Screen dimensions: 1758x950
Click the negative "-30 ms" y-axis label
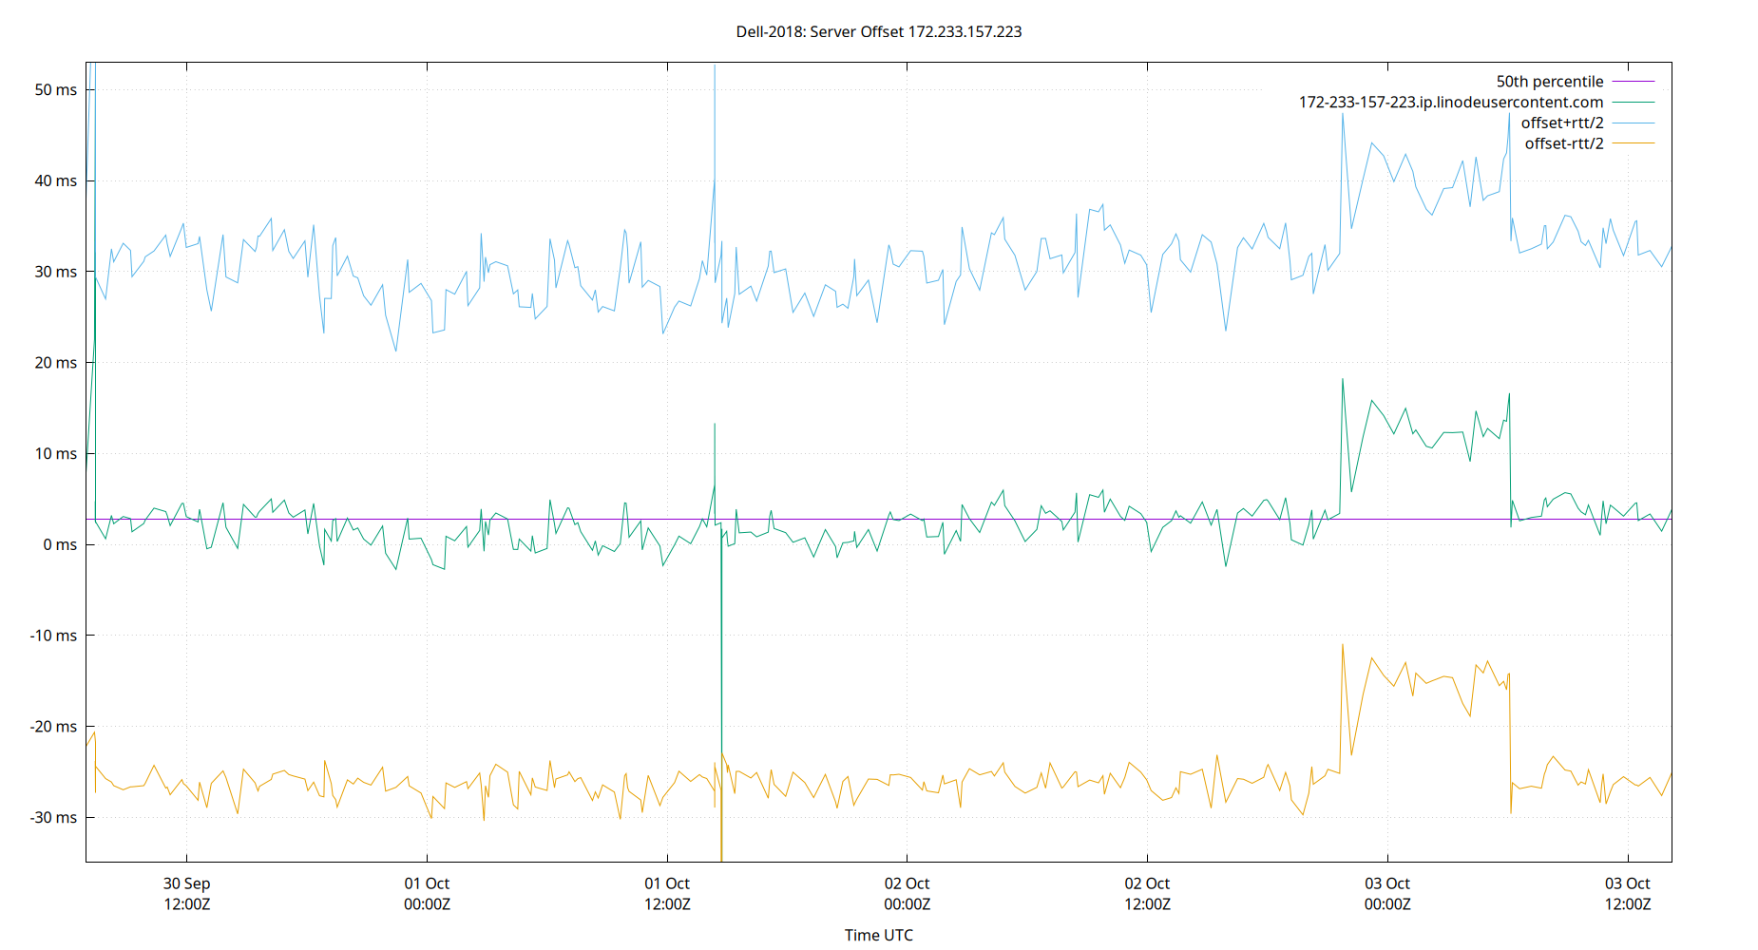(53, 818)
